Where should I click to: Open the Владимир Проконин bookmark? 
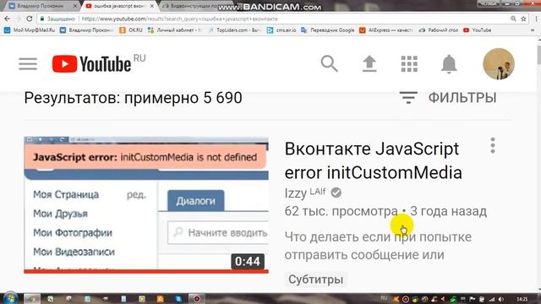click(x=86, y=30)
